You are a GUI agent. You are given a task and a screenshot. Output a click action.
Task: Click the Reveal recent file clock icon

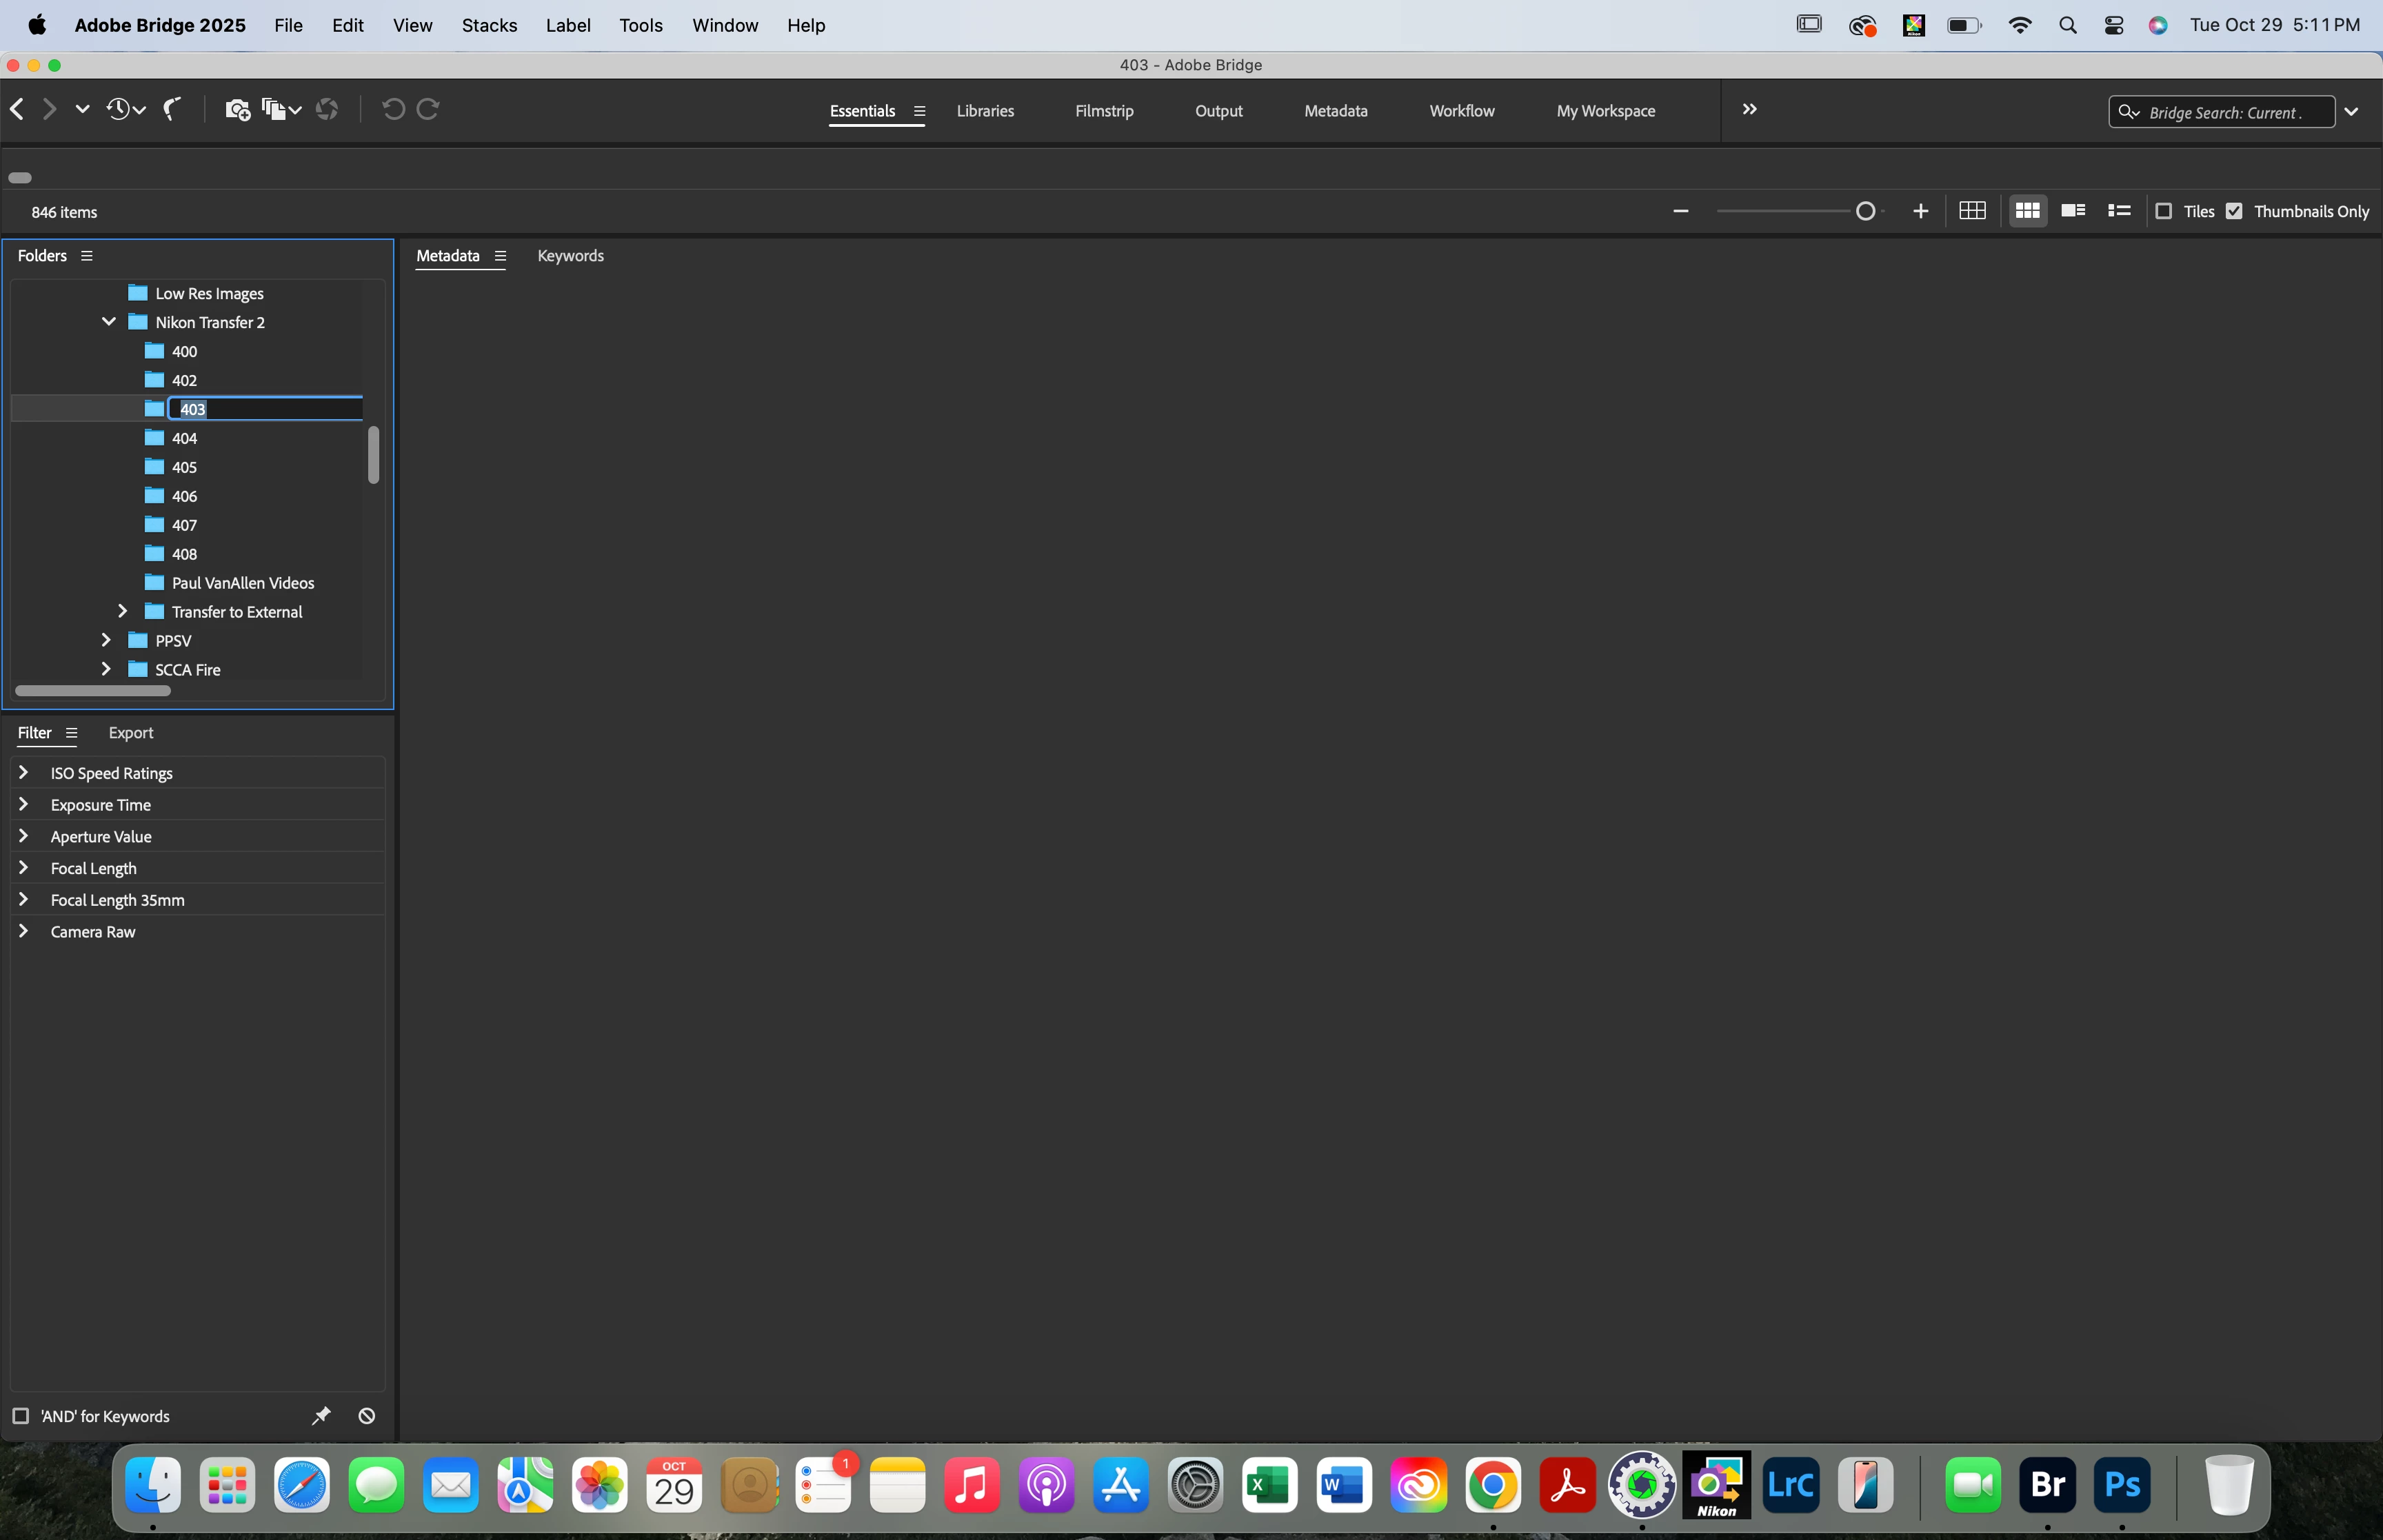(119, 110)
